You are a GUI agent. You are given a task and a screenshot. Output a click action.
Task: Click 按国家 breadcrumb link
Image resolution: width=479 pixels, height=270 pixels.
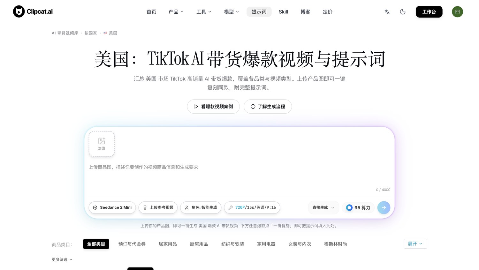pos(91,33)
